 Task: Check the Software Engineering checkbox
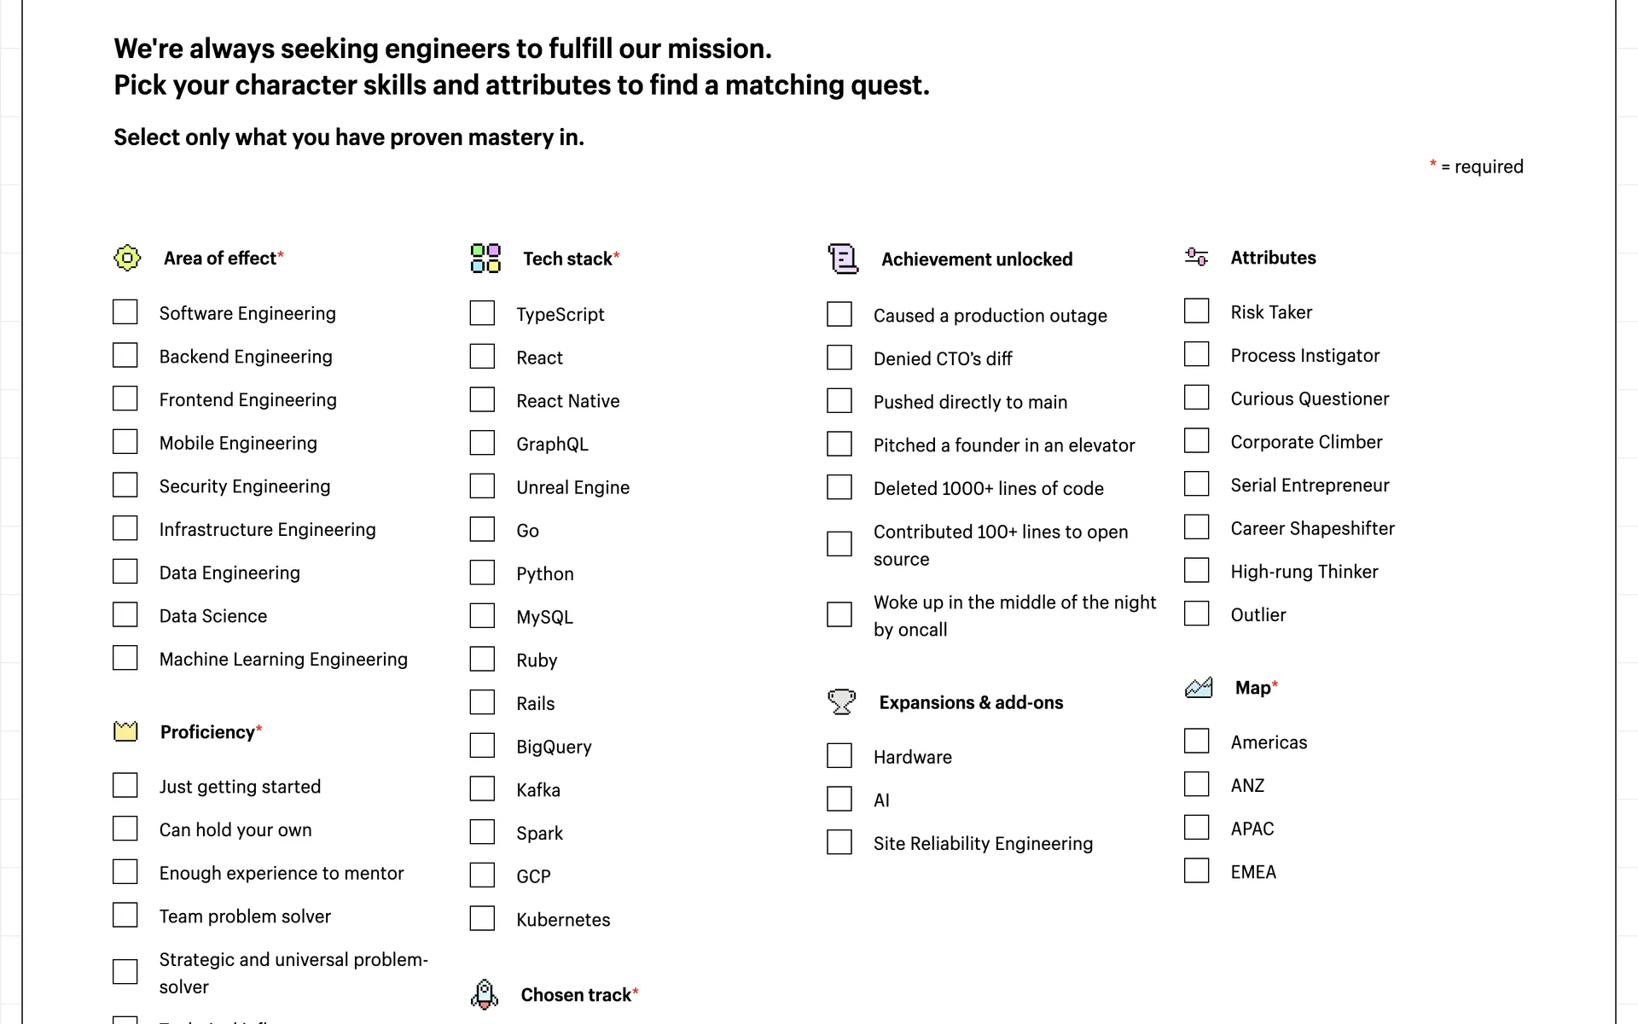point(125,312)
